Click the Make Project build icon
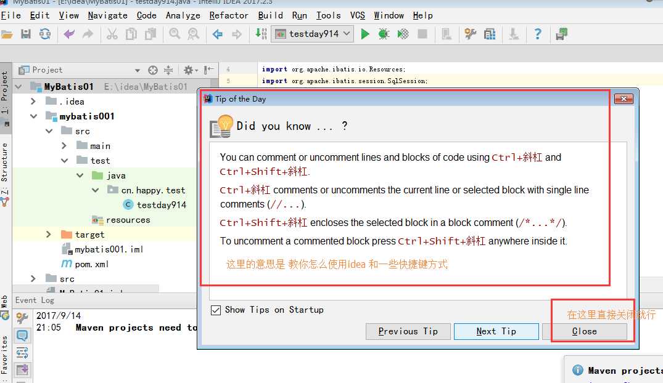Viewport: 663px width, 383px height. point(261,34)
